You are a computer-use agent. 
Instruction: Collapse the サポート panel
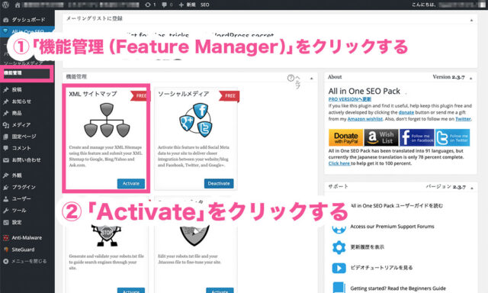tap(472, 188)
